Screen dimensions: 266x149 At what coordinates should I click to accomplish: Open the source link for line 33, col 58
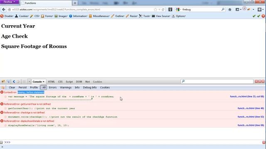pyautogui.click(x=247, y=96)
